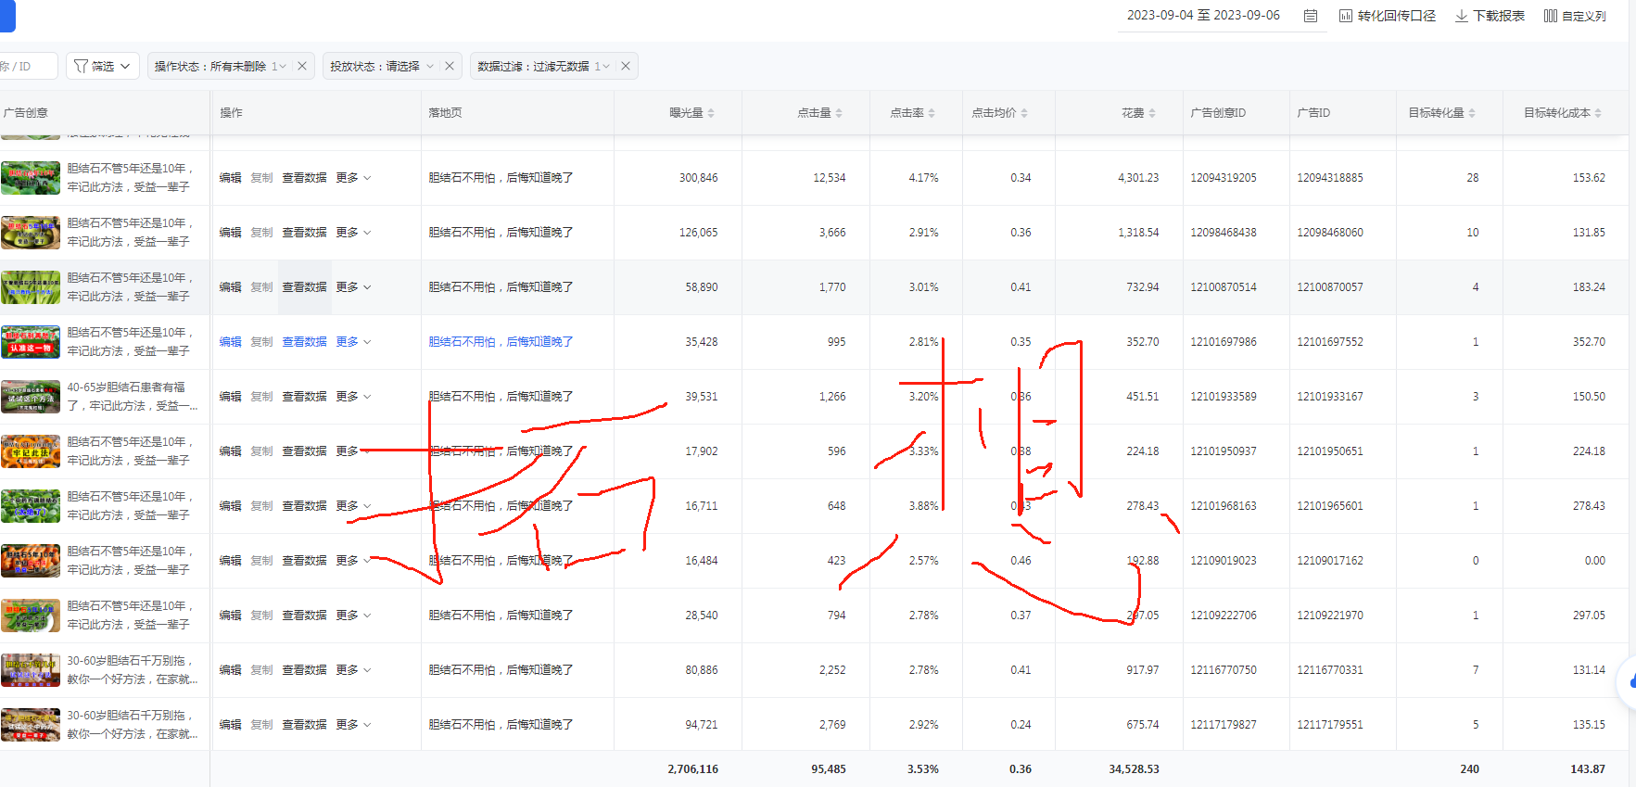
Task: Expand the 数据过滤 dropdown
Action: pos(606,66)
